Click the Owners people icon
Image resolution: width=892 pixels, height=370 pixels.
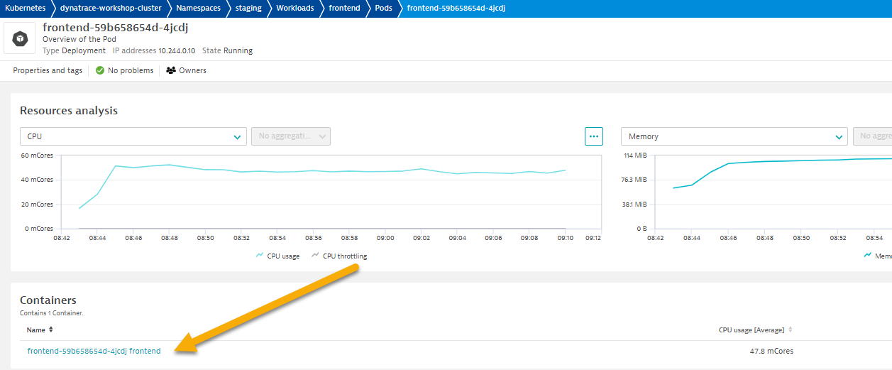(171, 70)
